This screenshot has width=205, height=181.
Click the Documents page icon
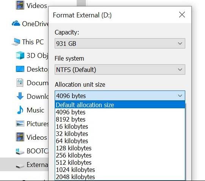(20, 83)
